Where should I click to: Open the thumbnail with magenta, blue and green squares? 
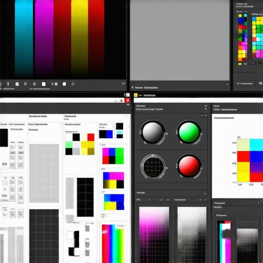pyautogui.click(x=113, y=156)
